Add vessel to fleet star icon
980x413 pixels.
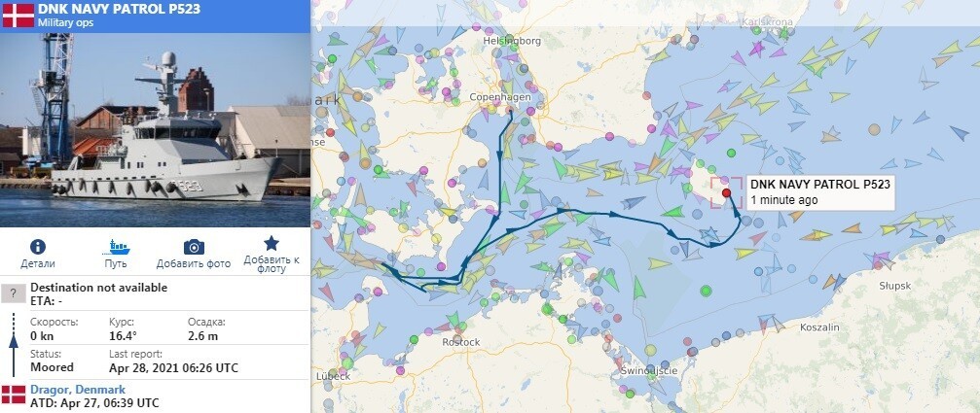pyautogui.click(x=272, y=243)
